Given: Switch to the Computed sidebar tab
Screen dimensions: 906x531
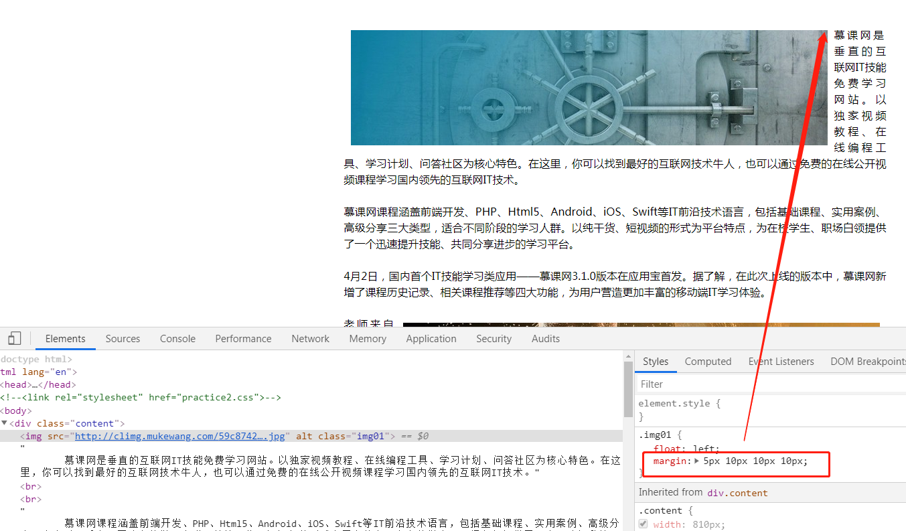Looking at the screenshot, I should click(x=708, y=362).
